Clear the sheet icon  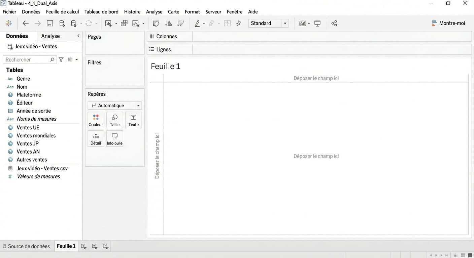(136, 23)
